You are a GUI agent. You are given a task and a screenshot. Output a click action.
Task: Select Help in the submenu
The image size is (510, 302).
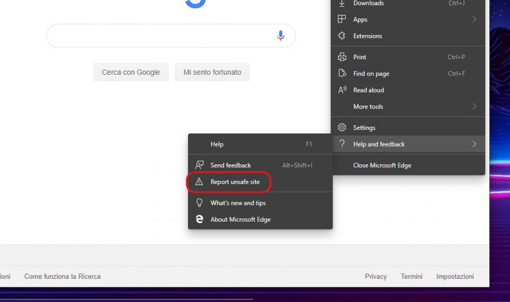(x=260, y=144)
